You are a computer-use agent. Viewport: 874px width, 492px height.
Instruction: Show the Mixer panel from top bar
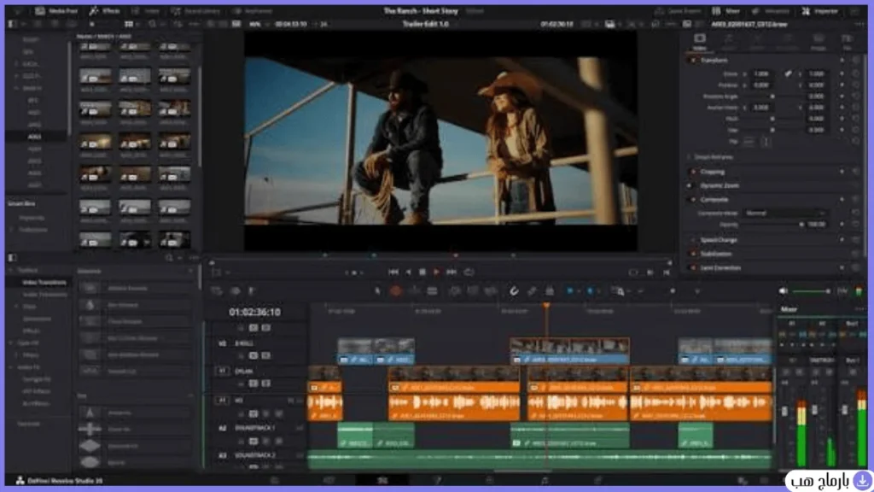tap(726, 11)
